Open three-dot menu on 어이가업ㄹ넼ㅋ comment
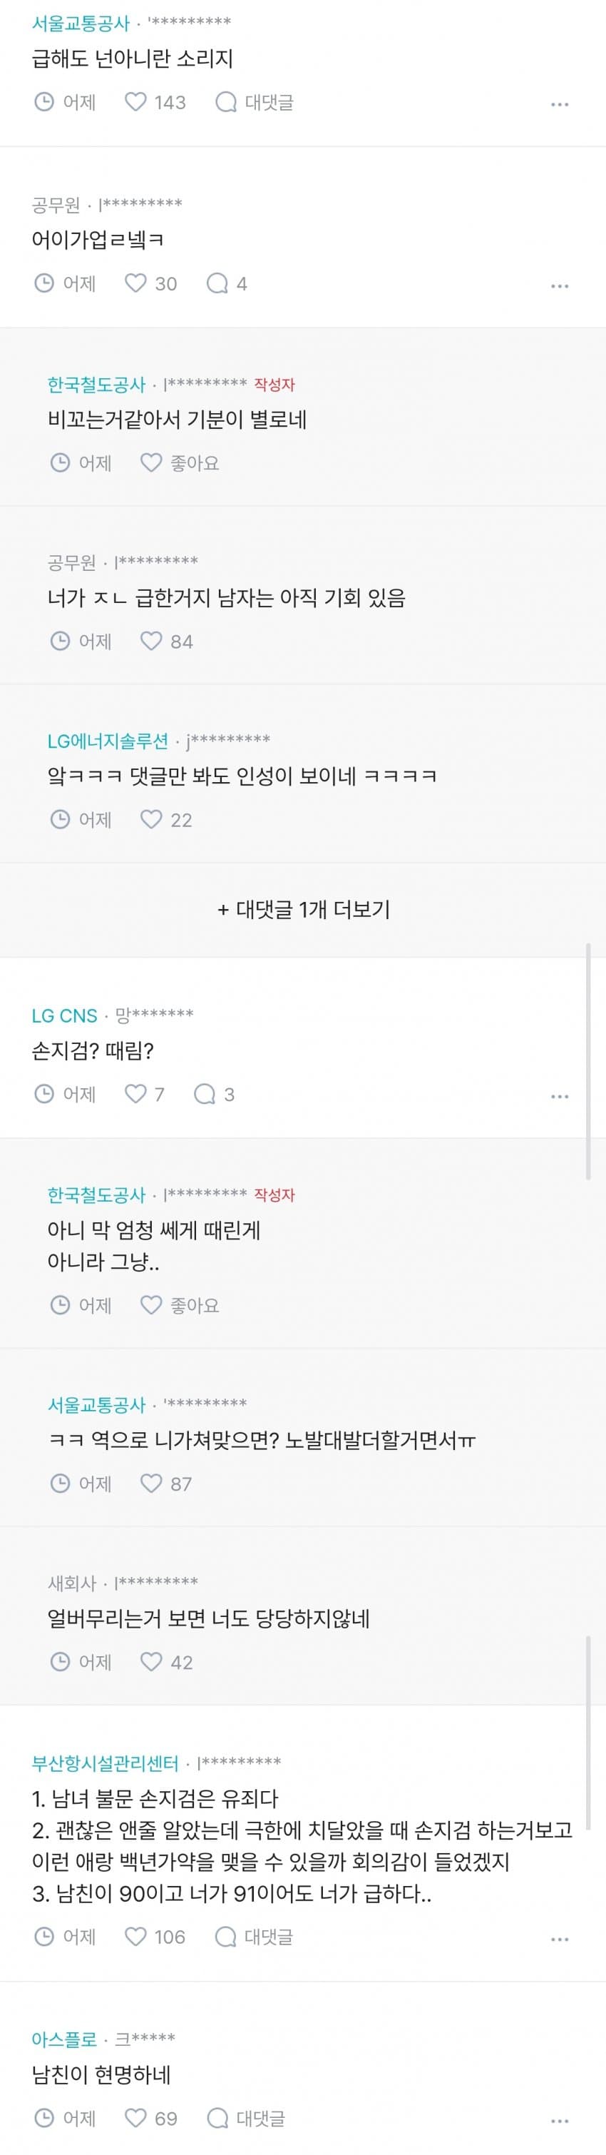The width and height of the screenshot is (606, 2155). (559, 286)
